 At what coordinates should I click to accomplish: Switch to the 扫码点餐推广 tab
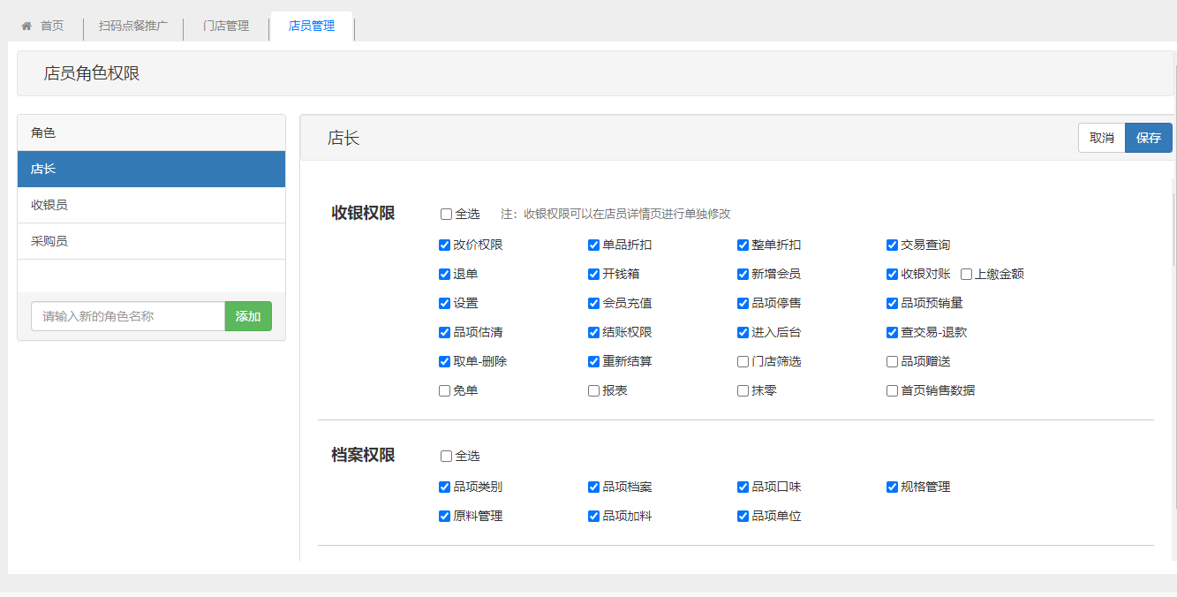pyautogui.click(x=132, y=26)
